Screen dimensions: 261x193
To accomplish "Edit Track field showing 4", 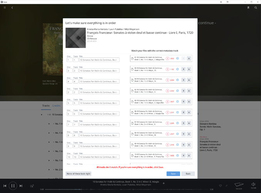I will tap(76, 81).
